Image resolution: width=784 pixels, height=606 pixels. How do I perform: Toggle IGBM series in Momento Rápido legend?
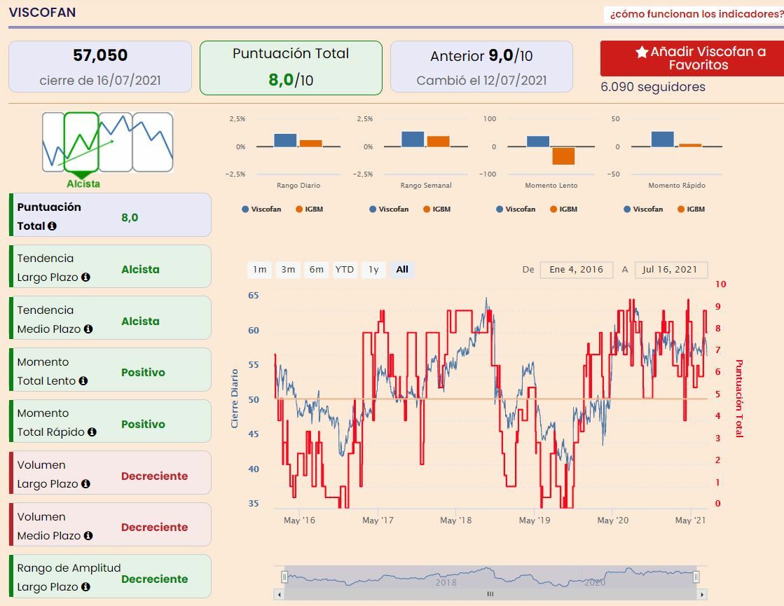tap(691, 209)
